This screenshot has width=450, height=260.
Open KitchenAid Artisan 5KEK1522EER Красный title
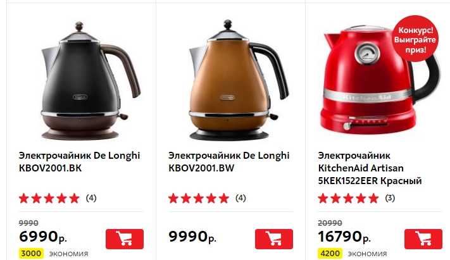point(370,168)
